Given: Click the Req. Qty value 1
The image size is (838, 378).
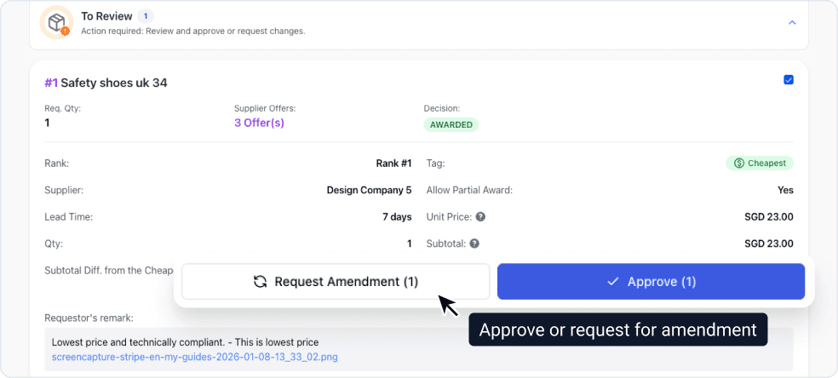Looking at the screenshot, I should point(47,123).
